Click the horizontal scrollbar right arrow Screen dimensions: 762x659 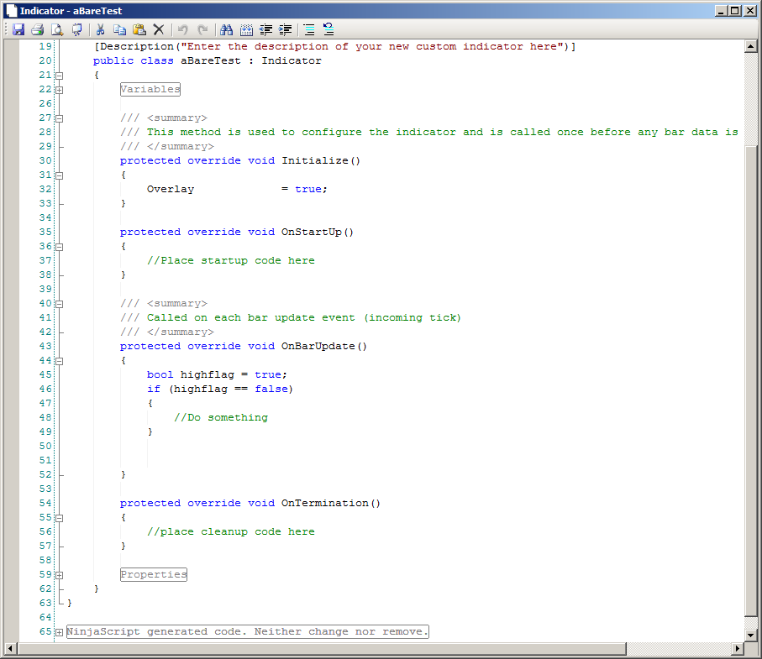[738, 648]
